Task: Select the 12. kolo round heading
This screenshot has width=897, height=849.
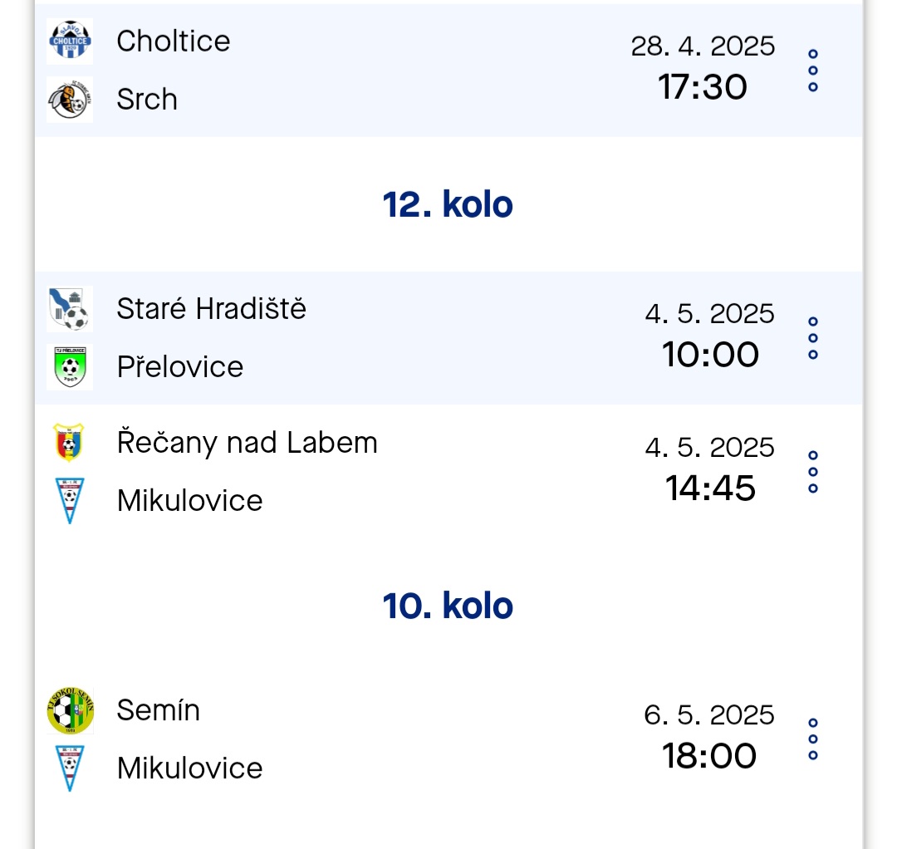Action: tap(448, 204)
